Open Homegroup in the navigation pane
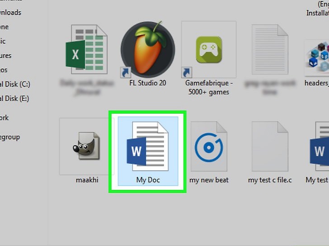The image size is (329, 246). (10, 137)
